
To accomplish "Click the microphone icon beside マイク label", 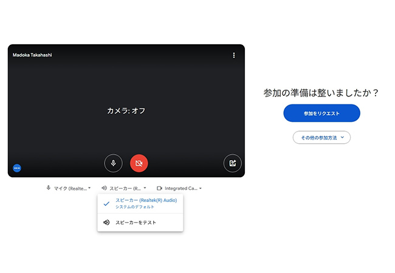I will coord(49,188).
